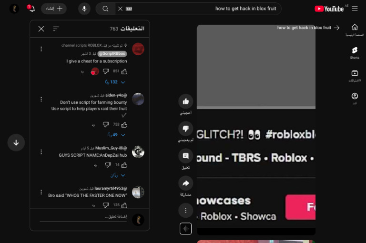Reply (رد) to aiden-y4o comment
The width and height of the screenshot is (366, 243).
pyautogui.click(x=93, y=125)
